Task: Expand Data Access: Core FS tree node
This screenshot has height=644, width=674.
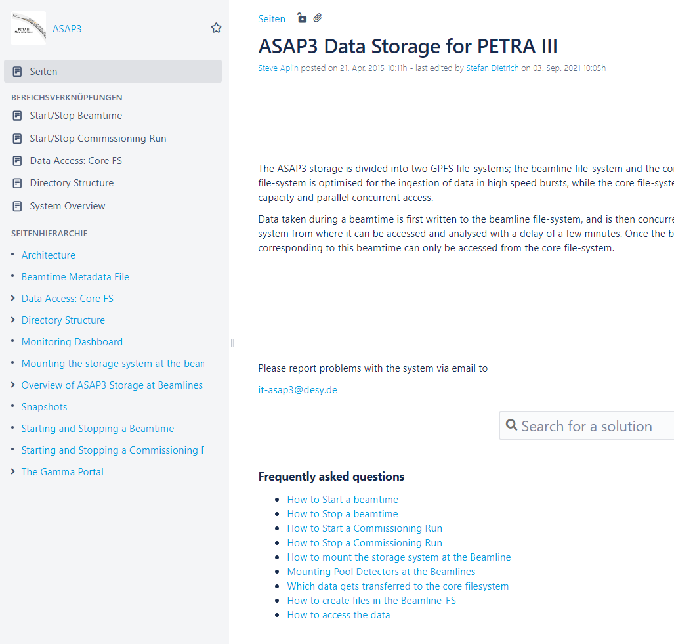Action: (13, 299)
